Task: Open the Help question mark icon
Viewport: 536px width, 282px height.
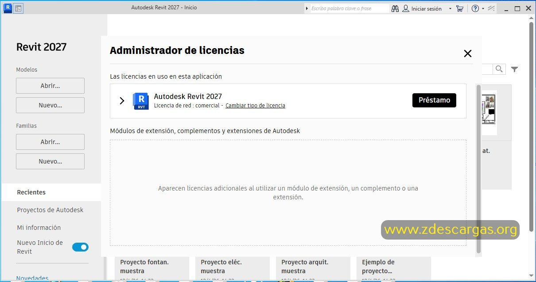Action: [475, 8]
